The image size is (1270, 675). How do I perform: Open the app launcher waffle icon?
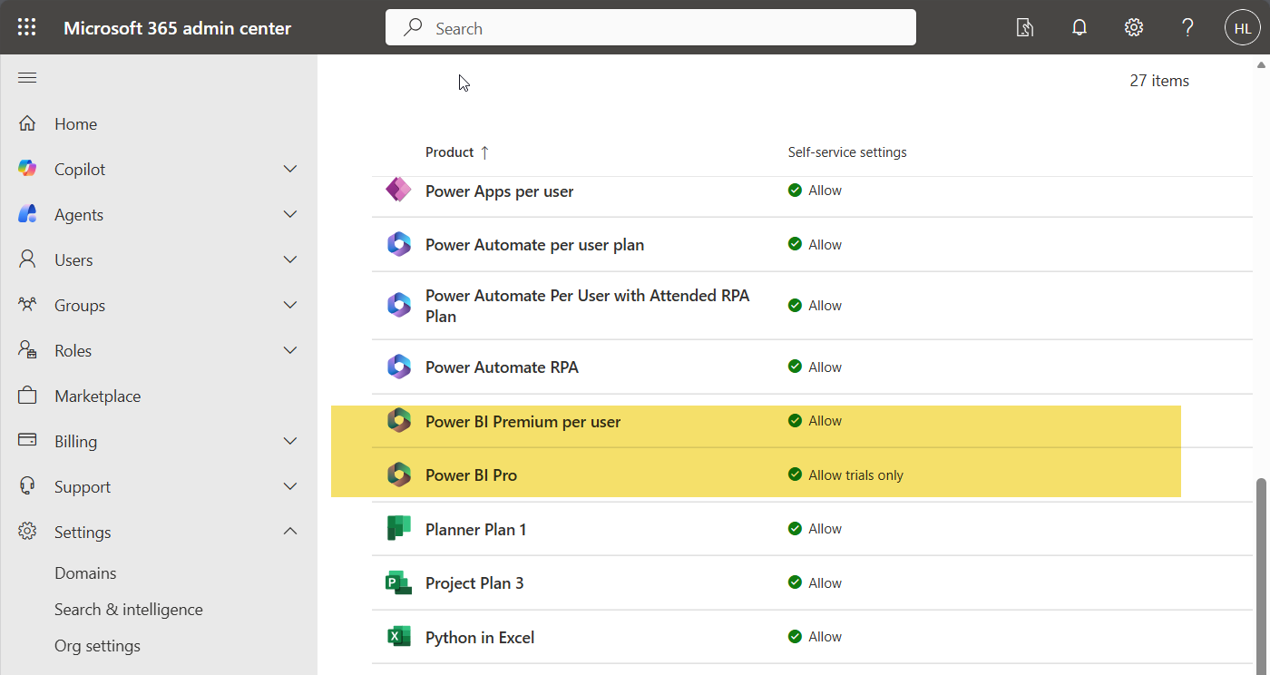tap(27, 27)
